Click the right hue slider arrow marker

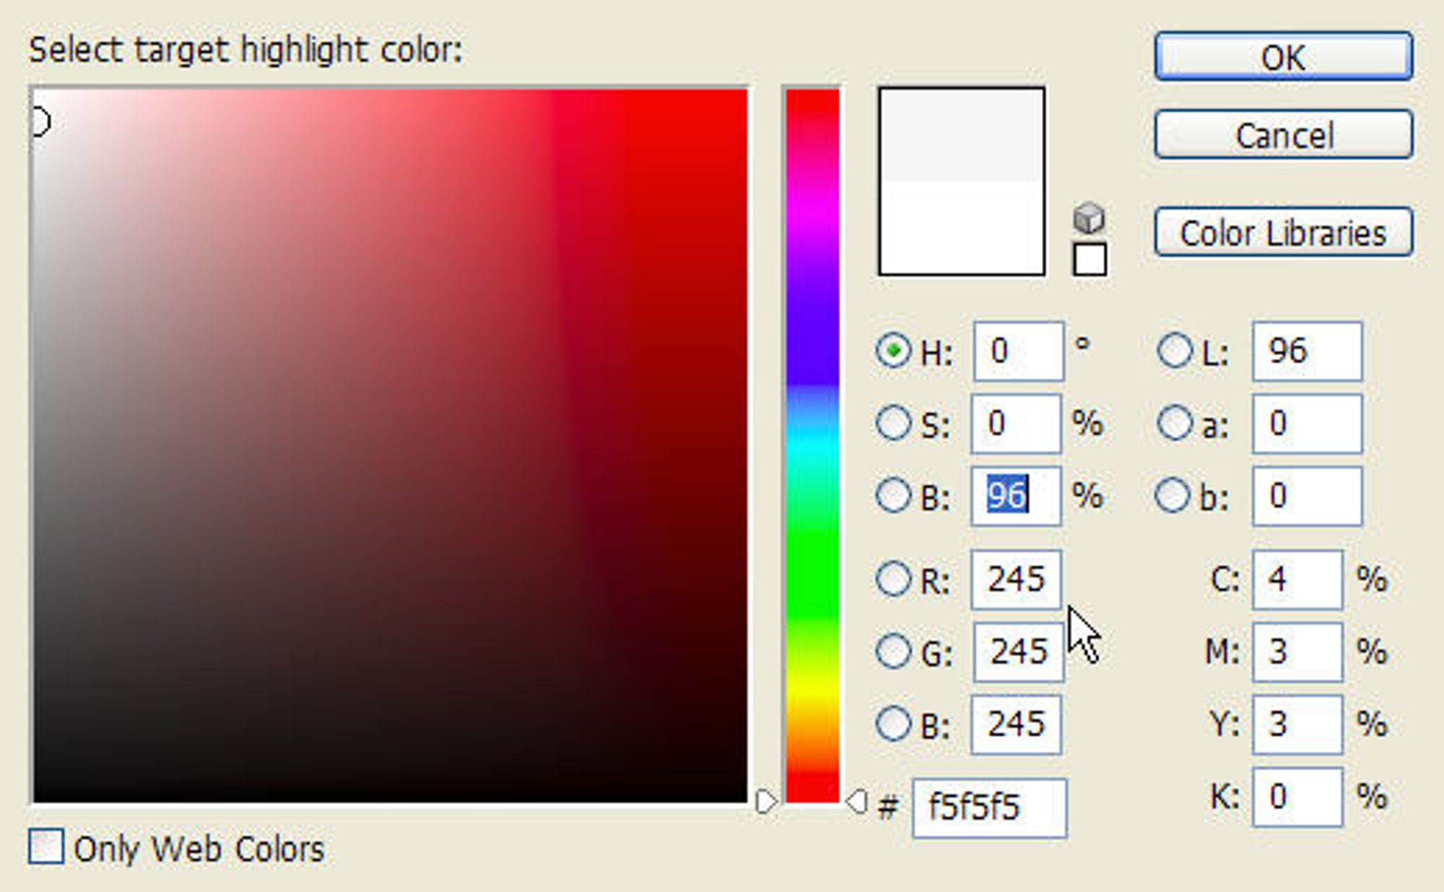click(x=856, y=801)
